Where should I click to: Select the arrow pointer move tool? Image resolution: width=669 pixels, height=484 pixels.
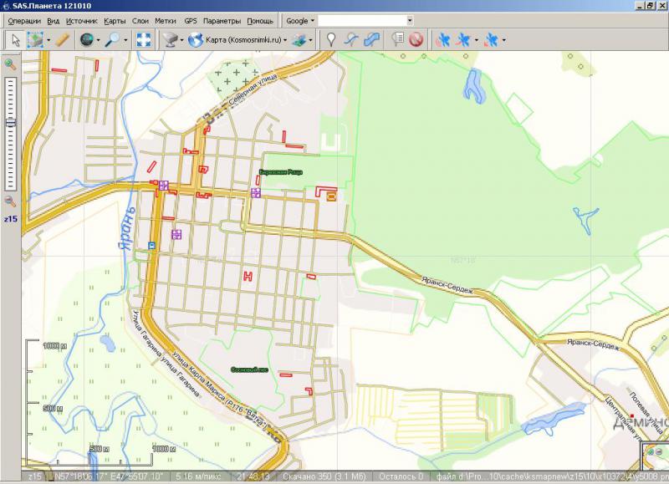[15, 38]
